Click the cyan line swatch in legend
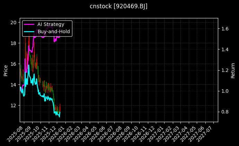 (29, 31)
